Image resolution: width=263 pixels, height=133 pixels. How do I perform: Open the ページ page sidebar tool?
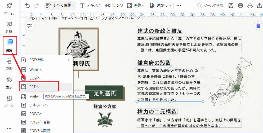tap(9, 101)
